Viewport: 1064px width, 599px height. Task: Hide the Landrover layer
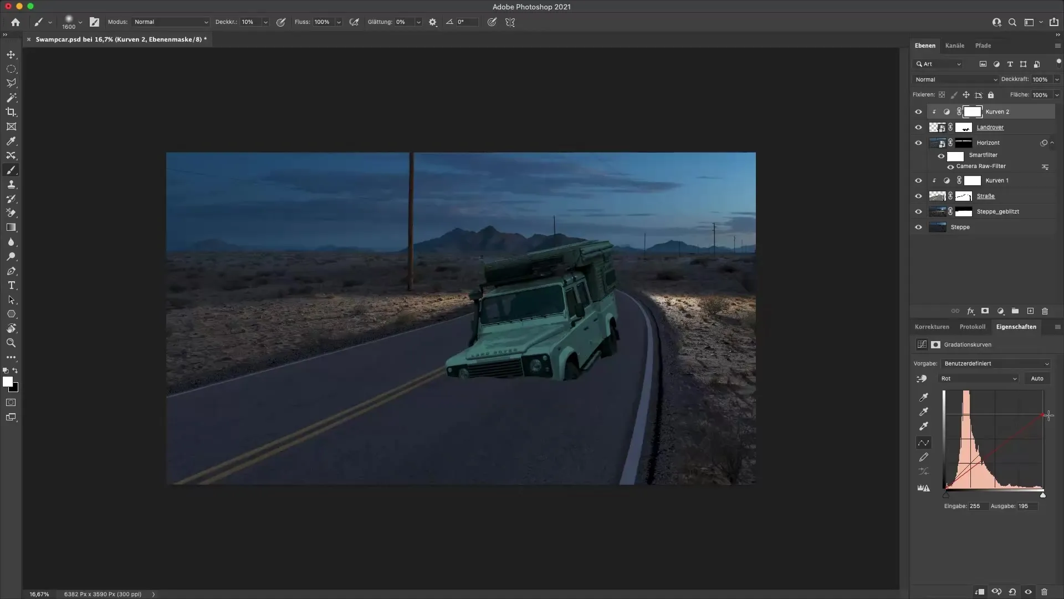pos(918,128)
